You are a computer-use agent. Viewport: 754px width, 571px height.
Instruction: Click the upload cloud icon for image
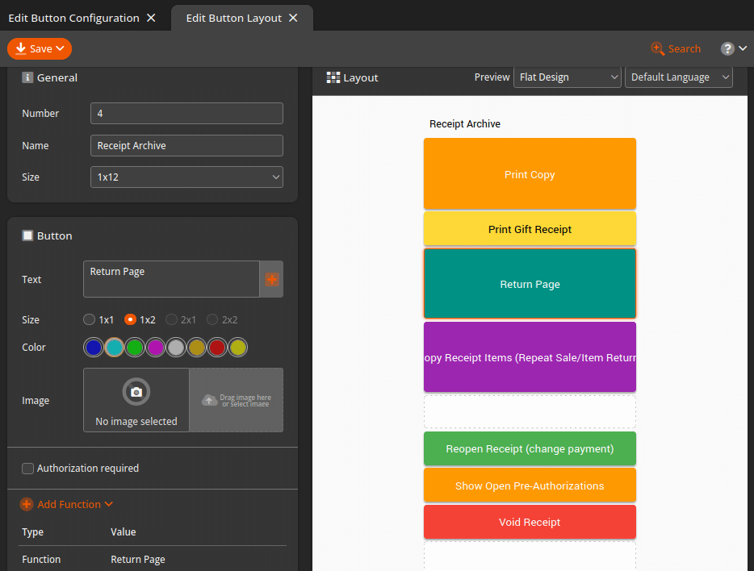209,400
